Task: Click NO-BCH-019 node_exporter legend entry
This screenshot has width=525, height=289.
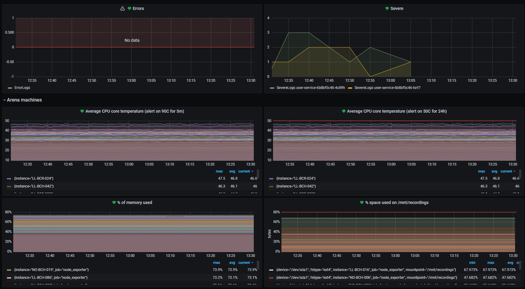Action: pyautogui.click(x=51, y=270)
